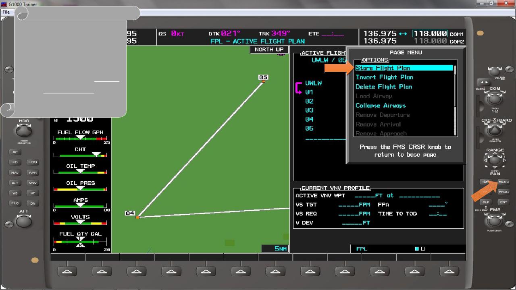
Task: Click the RANGE/PAN joystick
Action: pos(495,161)
